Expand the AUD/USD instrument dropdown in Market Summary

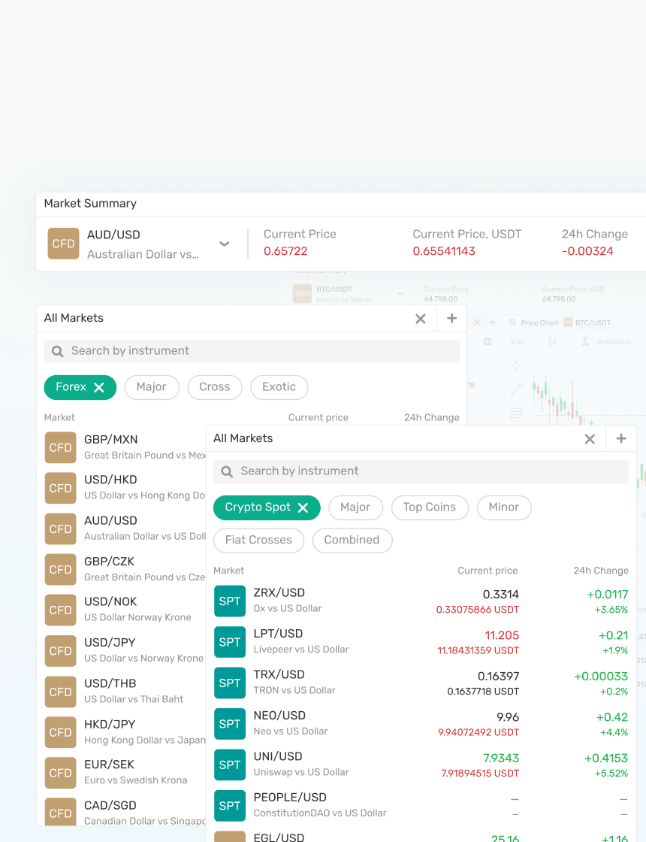[x=225, y=244]
